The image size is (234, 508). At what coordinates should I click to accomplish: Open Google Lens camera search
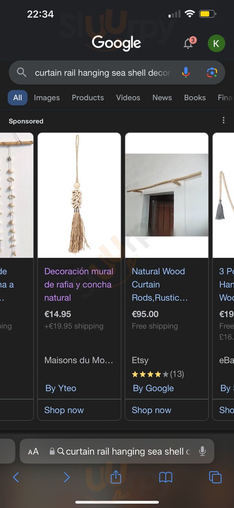pos(212,72)
